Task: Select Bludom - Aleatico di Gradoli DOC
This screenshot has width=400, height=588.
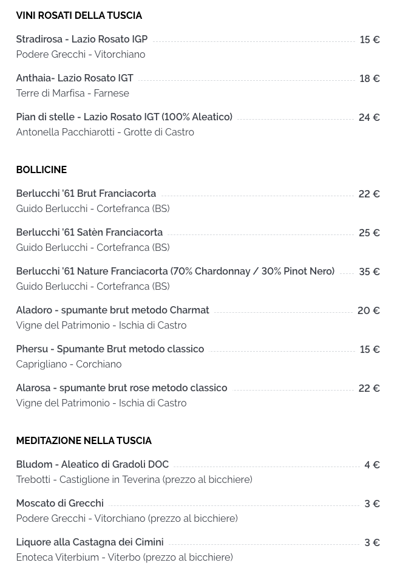Action: point(92,464)
